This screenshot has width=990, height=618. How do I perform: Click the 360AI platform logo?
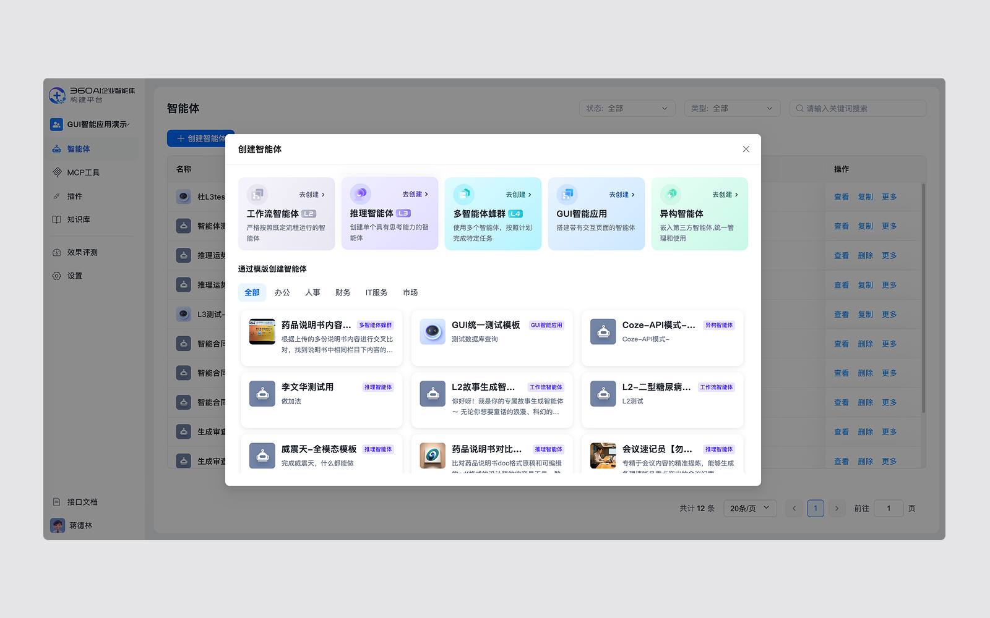click(56, 94)
